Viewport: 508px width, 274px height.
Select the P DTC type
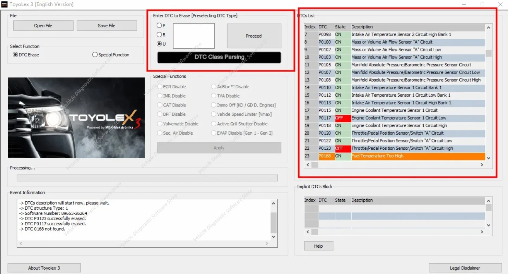(161, 25)
